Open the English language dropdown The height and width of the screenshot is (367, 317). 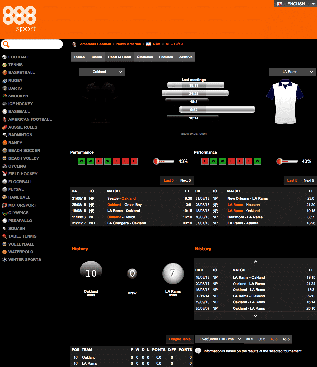point(296,4)
